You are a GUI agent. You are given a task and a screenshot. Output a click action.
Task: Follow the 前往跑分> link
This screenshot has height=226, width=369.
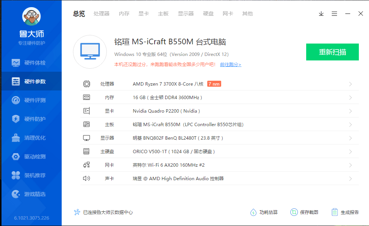pos(230,64)
